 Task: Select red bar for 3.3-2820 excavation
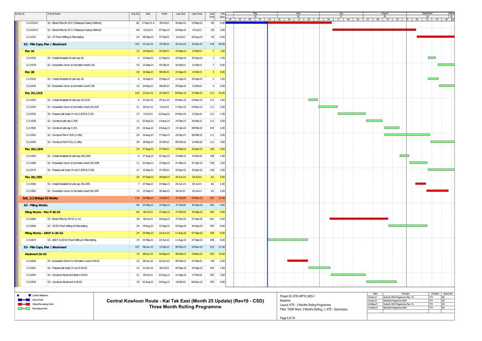[x=297, y=261]
